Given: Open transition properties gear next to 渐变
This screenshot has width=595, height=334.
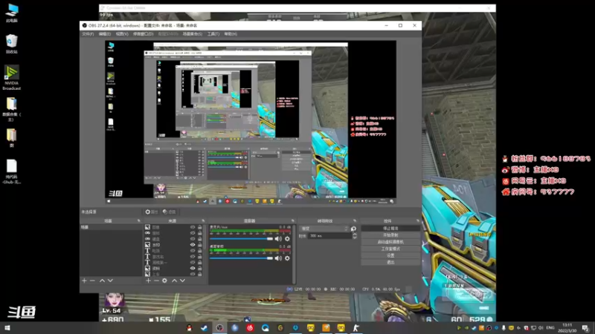Looking at the screenshot, I should (353, 229).
